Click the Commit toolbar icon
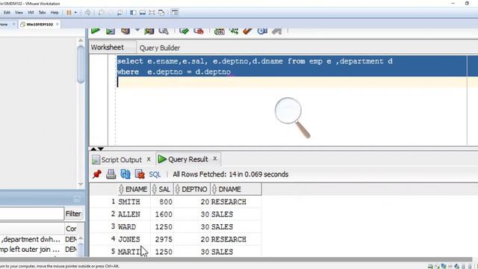The width and height of the screenshot is (478, 269). (184, 31)
